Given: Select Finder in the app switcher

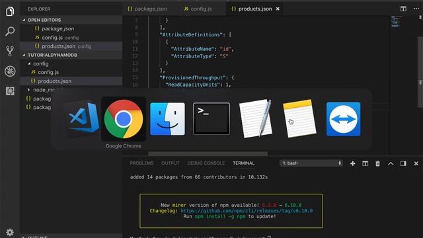Looking at the screenshot, I should [x=167, y=119].
